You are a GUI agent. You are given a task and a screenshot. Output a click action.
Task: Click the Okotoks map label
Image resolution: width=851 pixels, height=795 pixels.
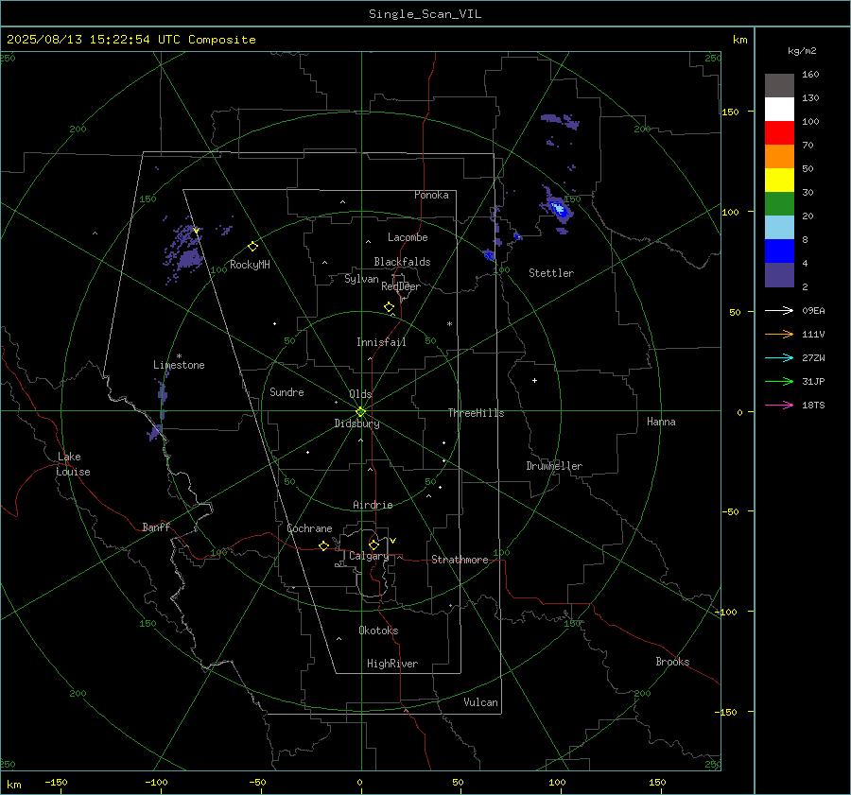pyautogui.click(x=378, y=631)
